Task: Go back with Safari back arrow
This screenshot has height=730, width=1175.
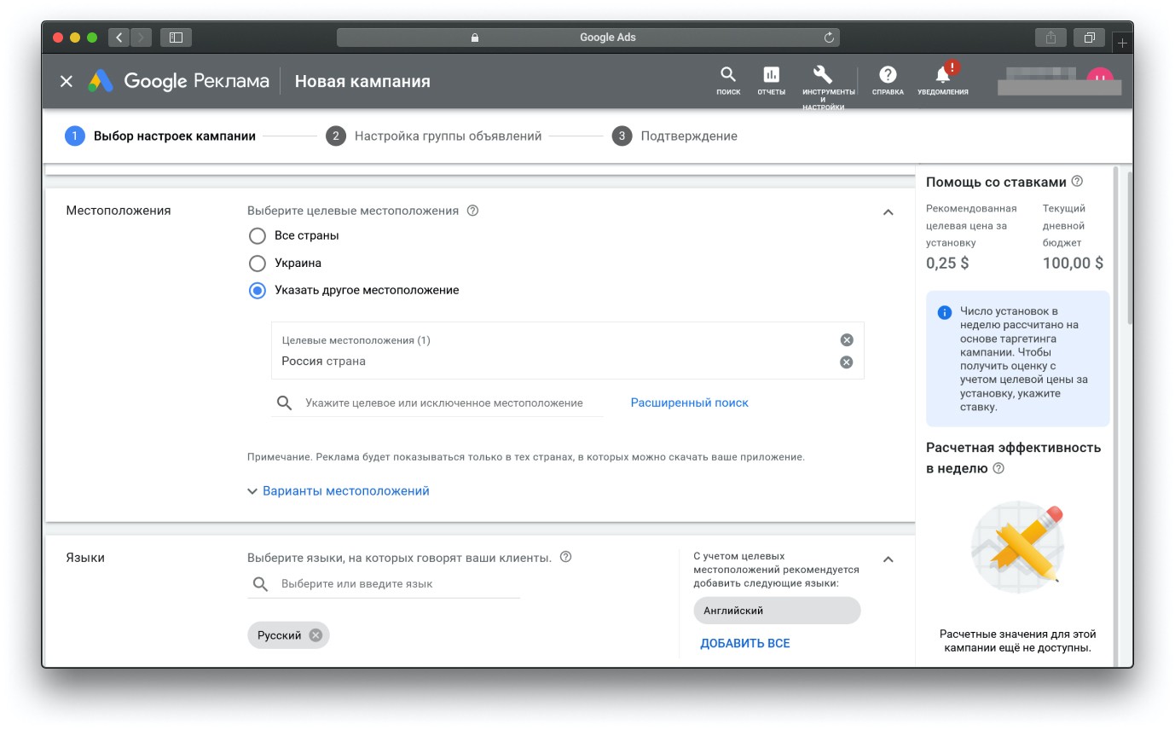Action: pos(119,38)
